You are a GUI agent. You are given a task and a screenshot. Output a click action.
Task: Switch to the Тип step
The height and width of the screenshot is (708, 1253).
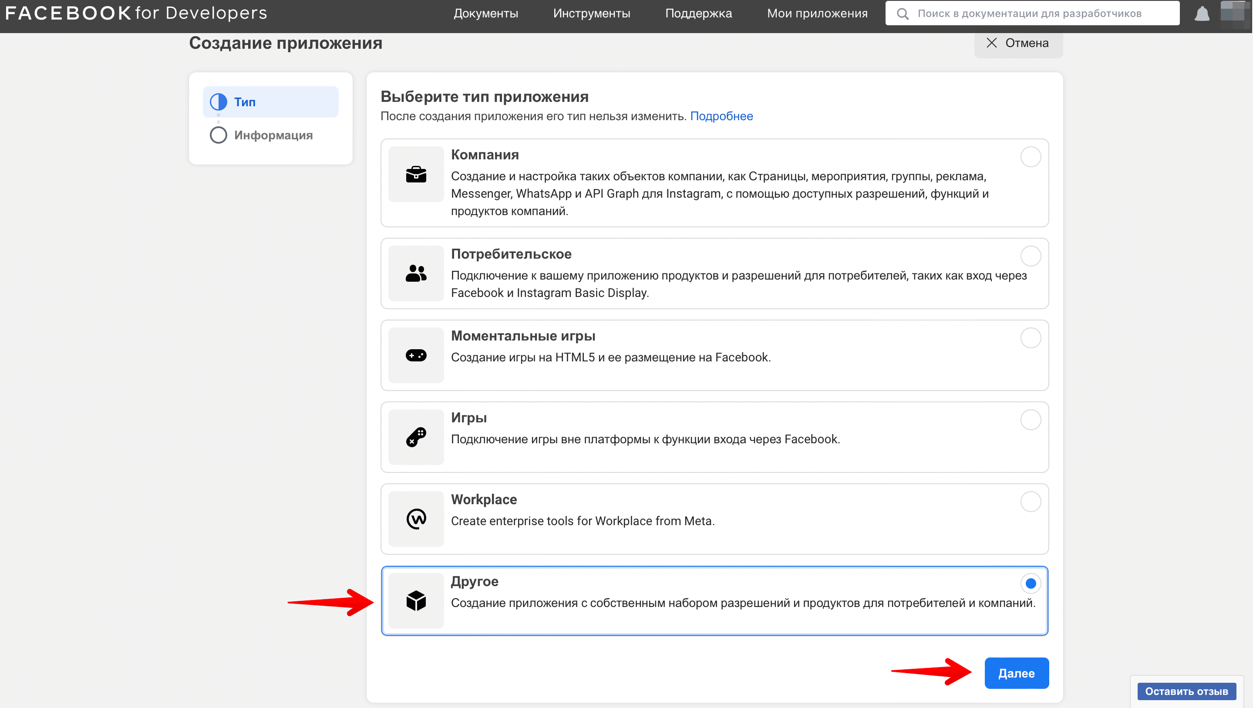[x=270, y=102]
